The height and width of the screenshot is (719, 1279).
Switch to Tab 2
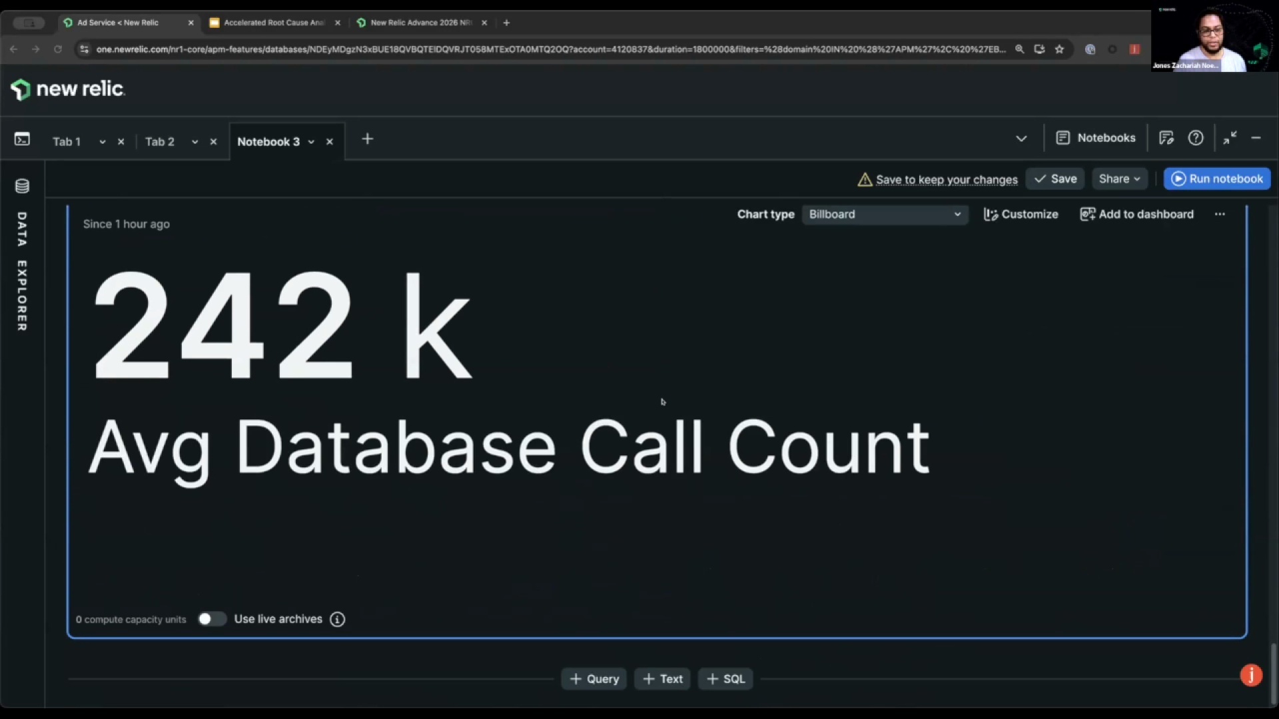[160, 142]
